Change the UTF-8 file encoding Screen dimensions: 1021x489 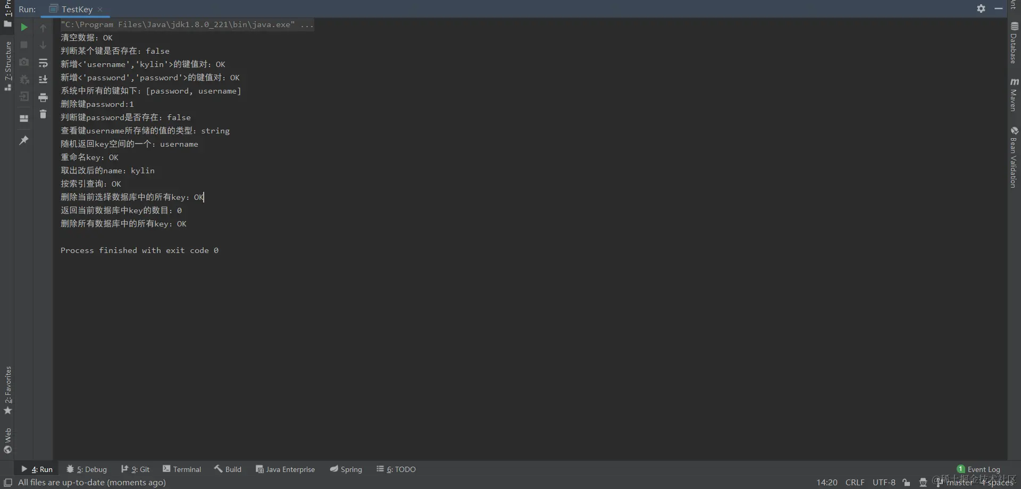(x=884, y=483)
